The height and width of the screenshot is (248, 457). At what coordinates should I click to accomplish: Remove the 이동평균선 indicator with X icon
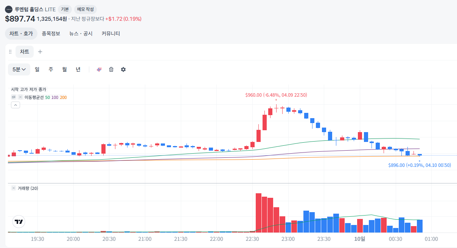(x=20, y=97)
